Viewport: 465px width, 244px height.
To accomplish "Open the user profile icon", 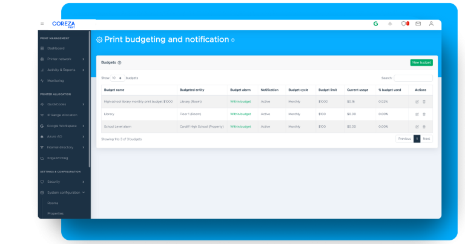I will pyautogui.click(x=431, y=24).
